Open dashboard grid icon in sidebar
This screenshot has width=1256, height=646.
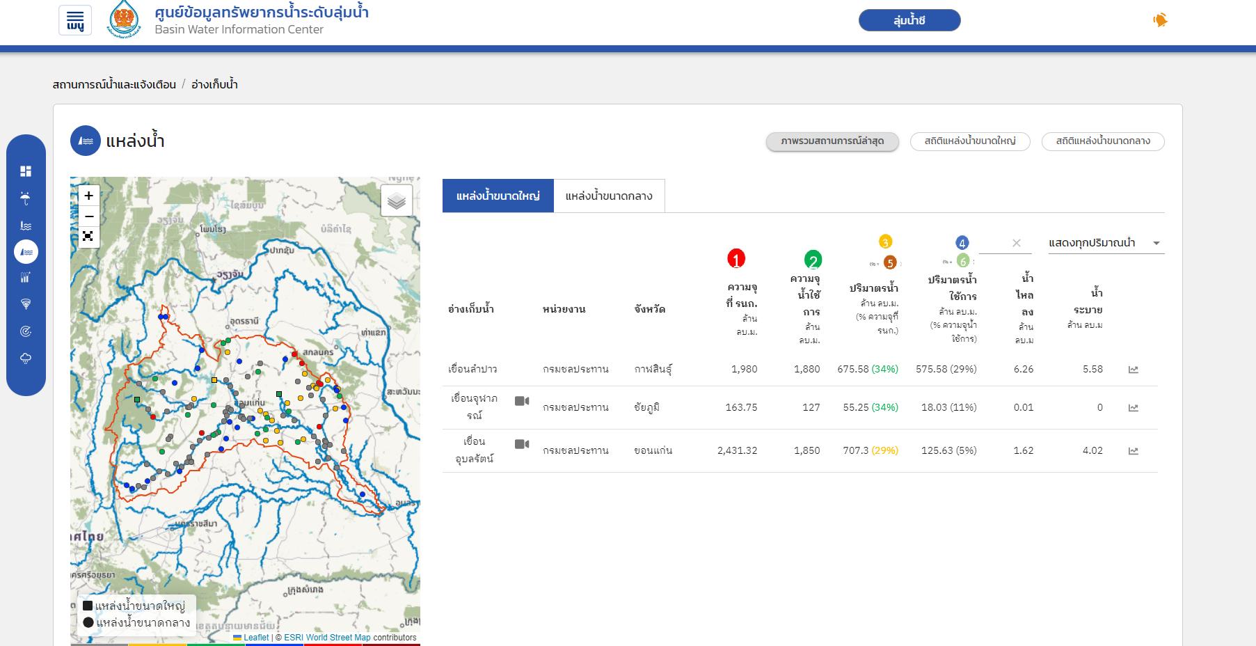(26, 171)
